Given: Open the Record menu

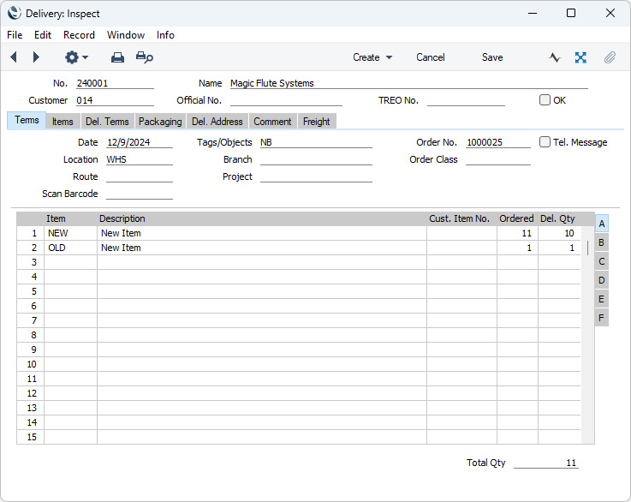Looking at the screenshot, I should 79,35.
